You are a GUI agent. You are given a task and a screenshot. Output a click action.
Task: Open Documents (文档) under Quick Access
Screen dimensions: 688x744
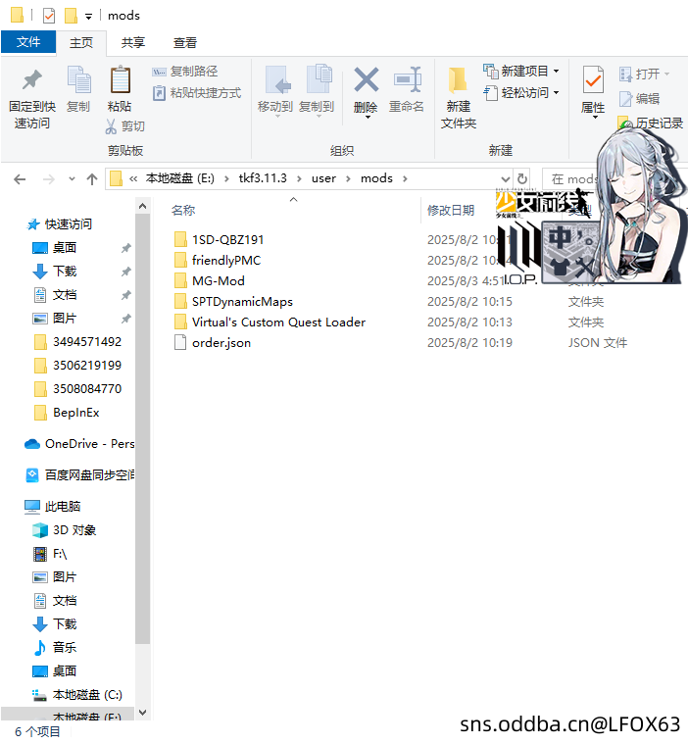(x=65, y=295)
